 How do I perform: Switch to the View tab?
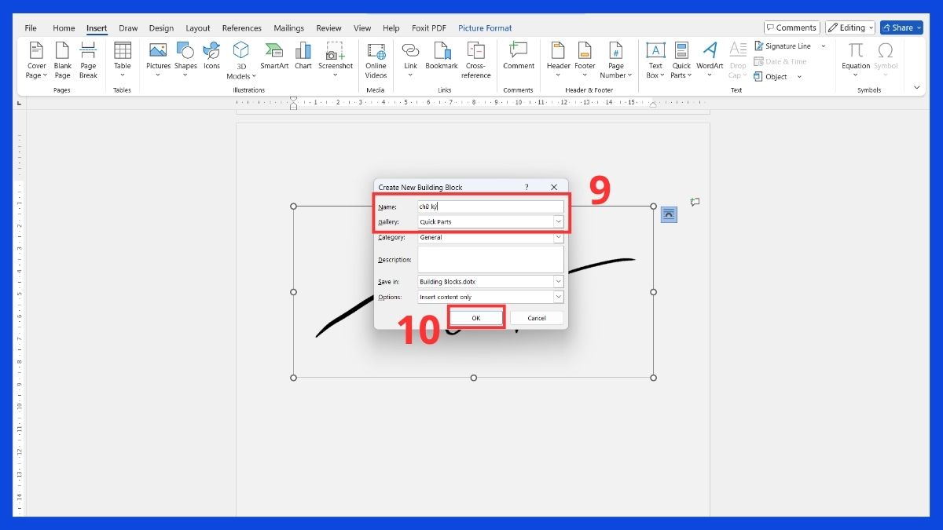pos(362,28)
